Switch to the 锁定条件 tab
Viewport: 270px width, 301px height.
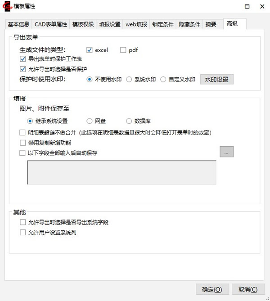163,24
